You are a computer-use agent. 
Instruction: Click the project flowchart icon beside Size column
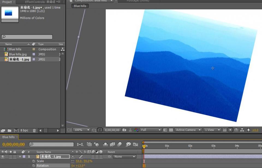click(x=62, y=49)
